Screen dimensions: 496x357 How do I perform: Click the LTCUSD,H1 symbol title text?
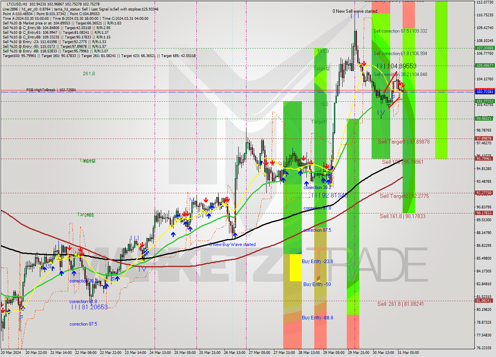coord(17,4)
